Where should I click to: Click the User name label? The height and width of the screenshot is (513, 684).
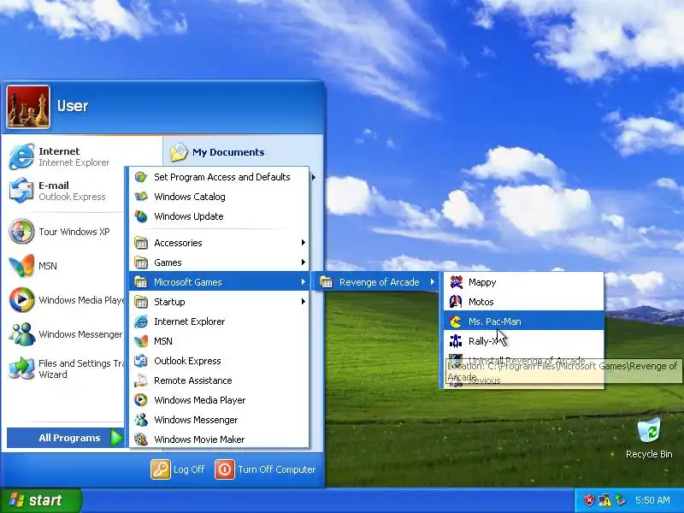coord(73,106)
